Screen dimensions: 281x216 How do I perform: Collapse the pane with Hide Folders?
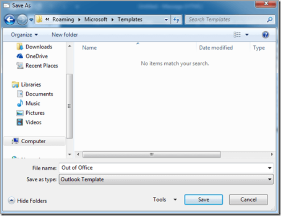tap(28, 201)
